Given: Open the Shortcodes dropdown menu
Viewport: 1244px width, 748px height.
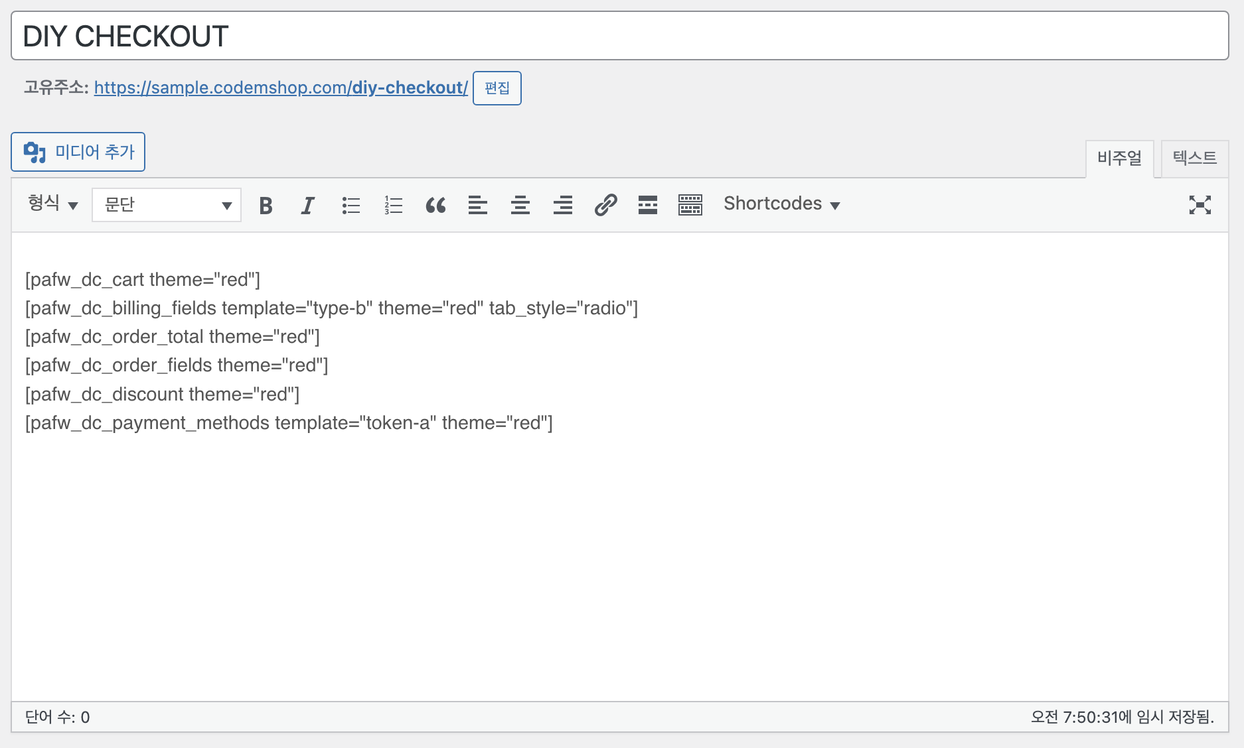Looking at the screenshot, I should [781, 204].
